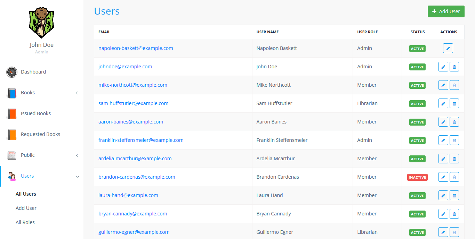
Task: Delete Bryan Cannady's user row
Action: (x=454, y=214)
